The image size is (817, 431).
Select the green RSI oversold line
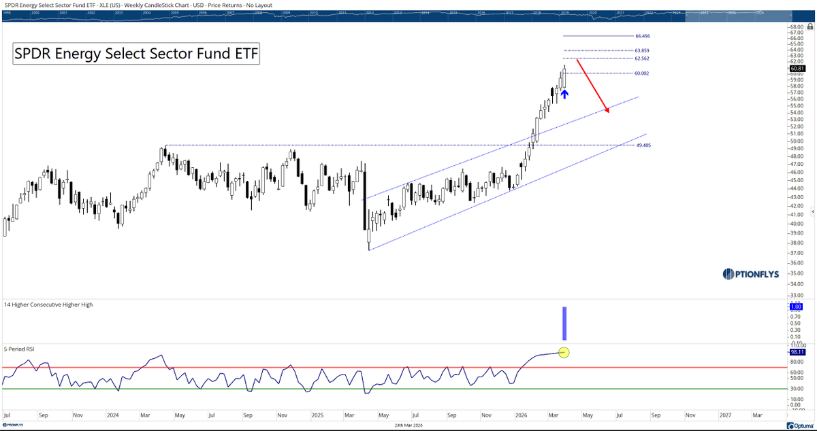(394, 389)
